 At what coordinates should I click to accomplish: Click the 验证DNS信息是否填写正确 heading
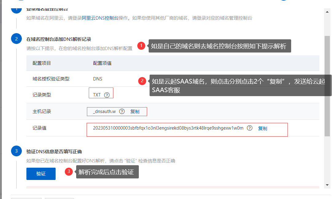(54, 152)
